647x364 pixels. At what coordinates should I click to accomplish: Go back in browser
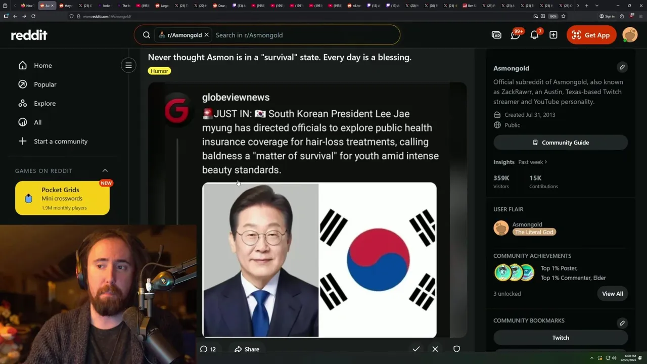point(15,16)
